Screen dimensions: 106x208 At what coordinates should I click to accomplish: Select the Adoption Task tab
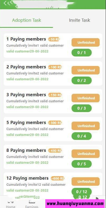pyautogui.click(x=26, y=20)
